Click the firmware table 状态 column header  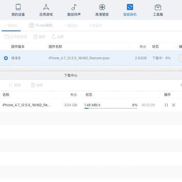coord(156,46)
